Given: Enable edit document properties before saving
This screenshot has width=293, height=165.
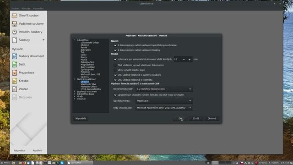Looking at the screenshot, I should pos(115,65).
